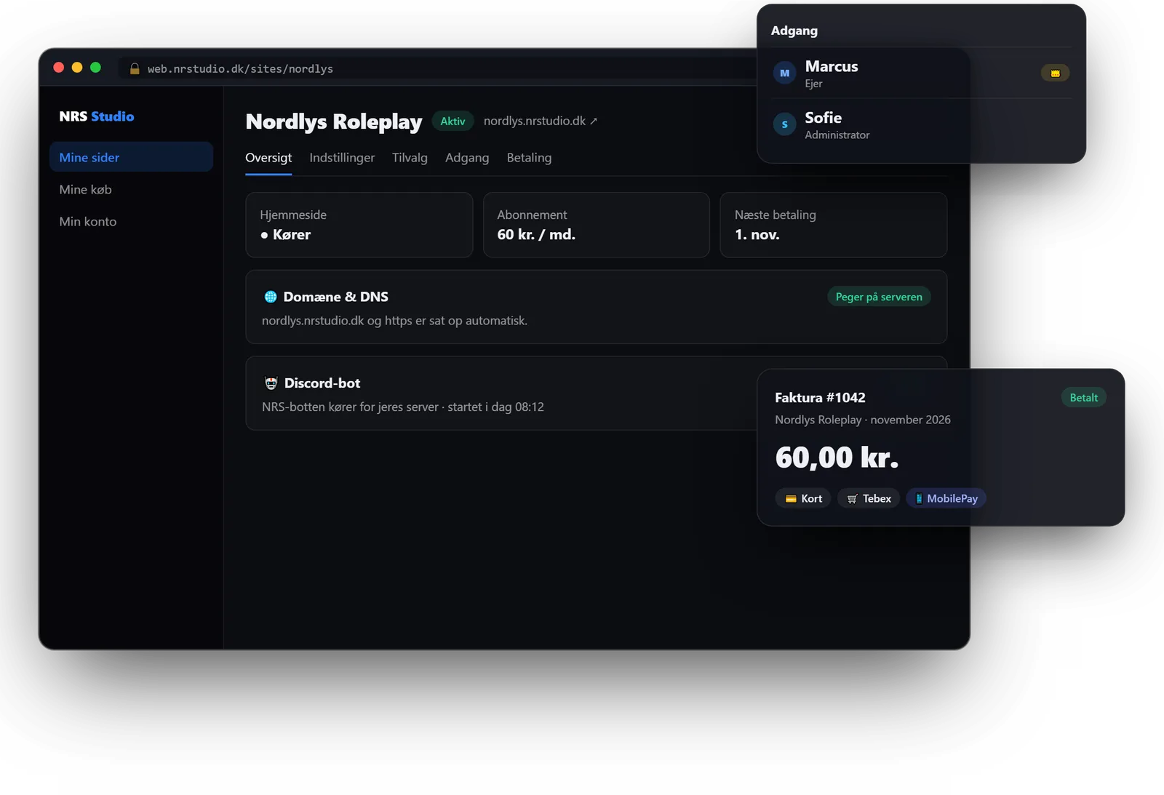Click the card icon in the Kort chip
This screenshot has height=795, width=1164.
pos(791,499)
